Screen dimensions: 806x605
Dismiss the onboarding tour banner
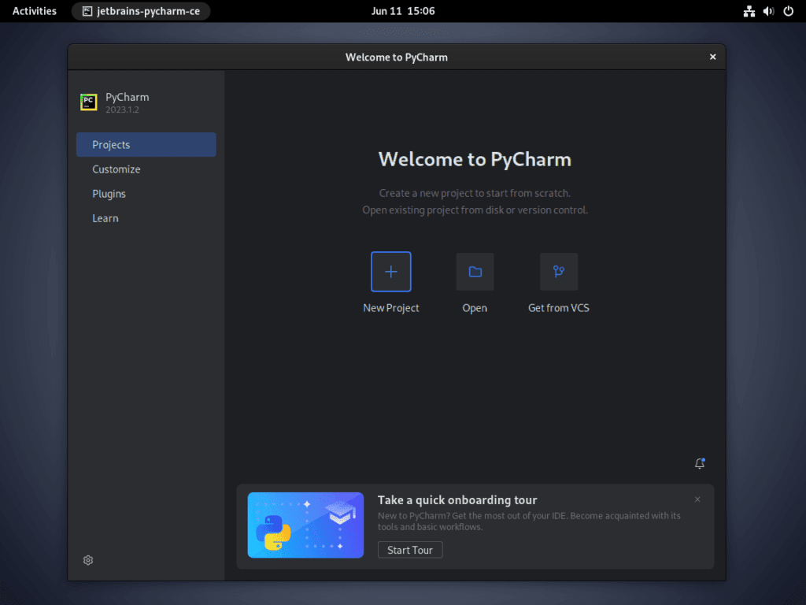[697, 499]
